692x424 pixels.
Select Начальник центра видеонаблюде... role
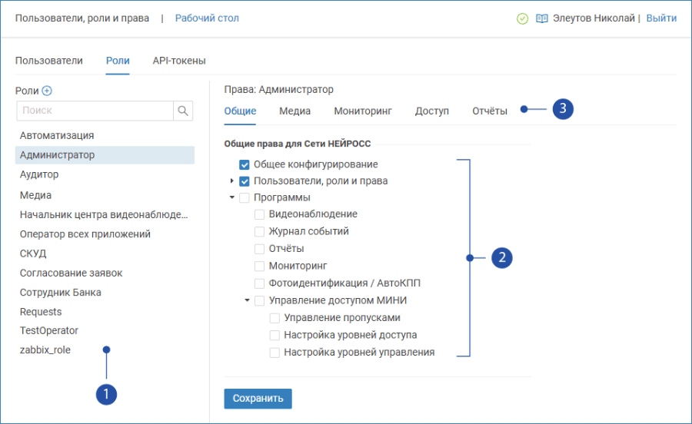pos(105,214)
